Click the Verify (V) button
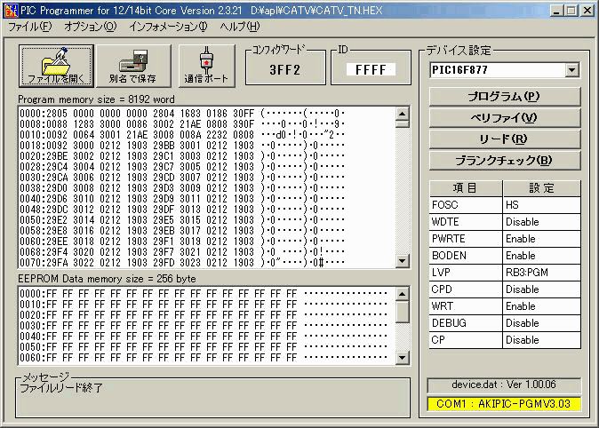Screen dimensions: 599x428 pyautogui.click(x=504, y=117)
